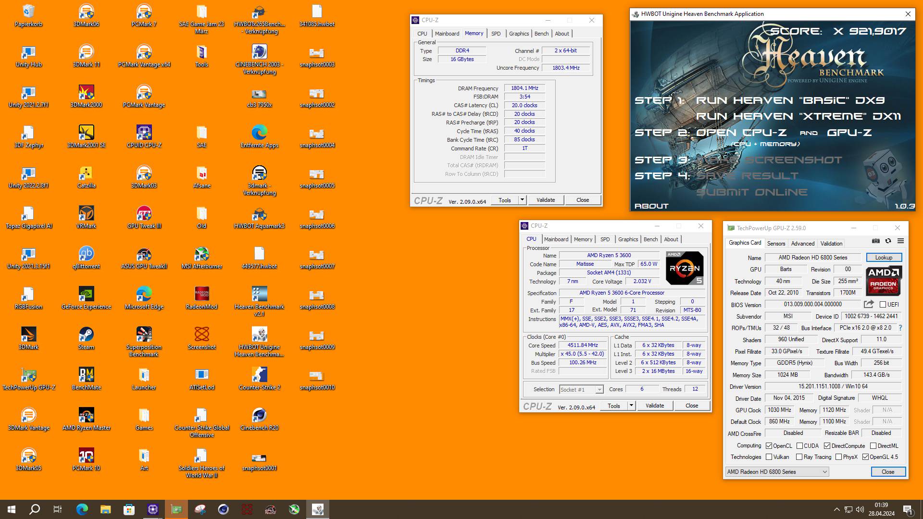The width and height of the screenshot is (923, 519).
Task: Open Bench tab in CPU-Z CPU window
Action: coord(650,239)
